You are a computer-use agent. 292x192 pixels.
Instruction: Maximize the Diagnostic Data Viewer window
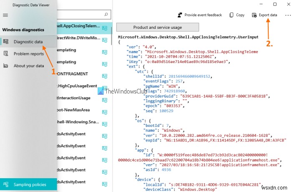point(274,4)
